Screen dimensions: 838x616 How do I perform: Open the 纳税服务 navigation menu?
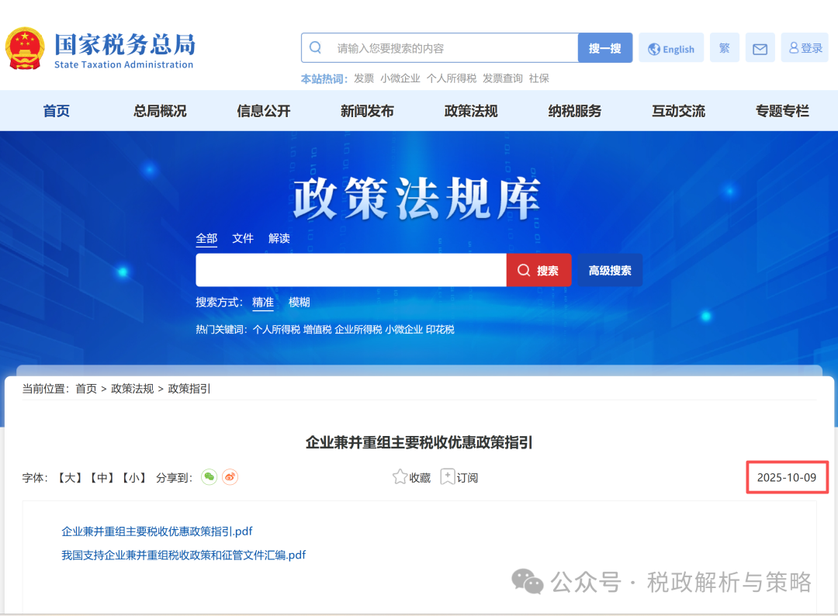574,111
